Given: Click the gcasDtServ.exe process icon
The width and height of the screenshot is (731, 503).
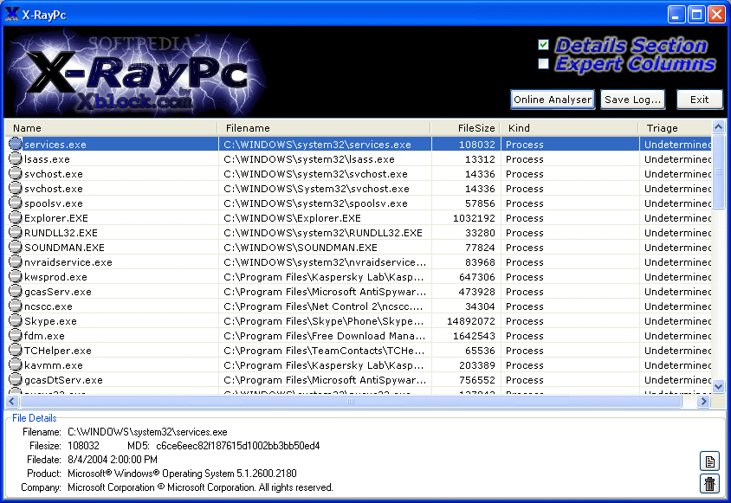Looking at the screenshot, I should pyautogui.click(x=16, y=380).
